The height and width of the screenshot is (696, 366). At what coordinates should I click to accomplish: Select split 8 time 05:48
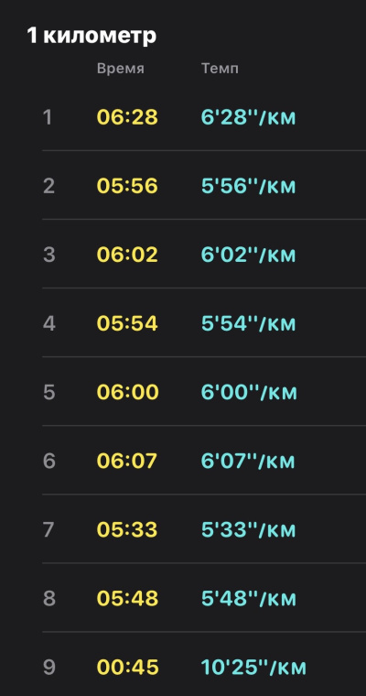[x=127, y=598]
